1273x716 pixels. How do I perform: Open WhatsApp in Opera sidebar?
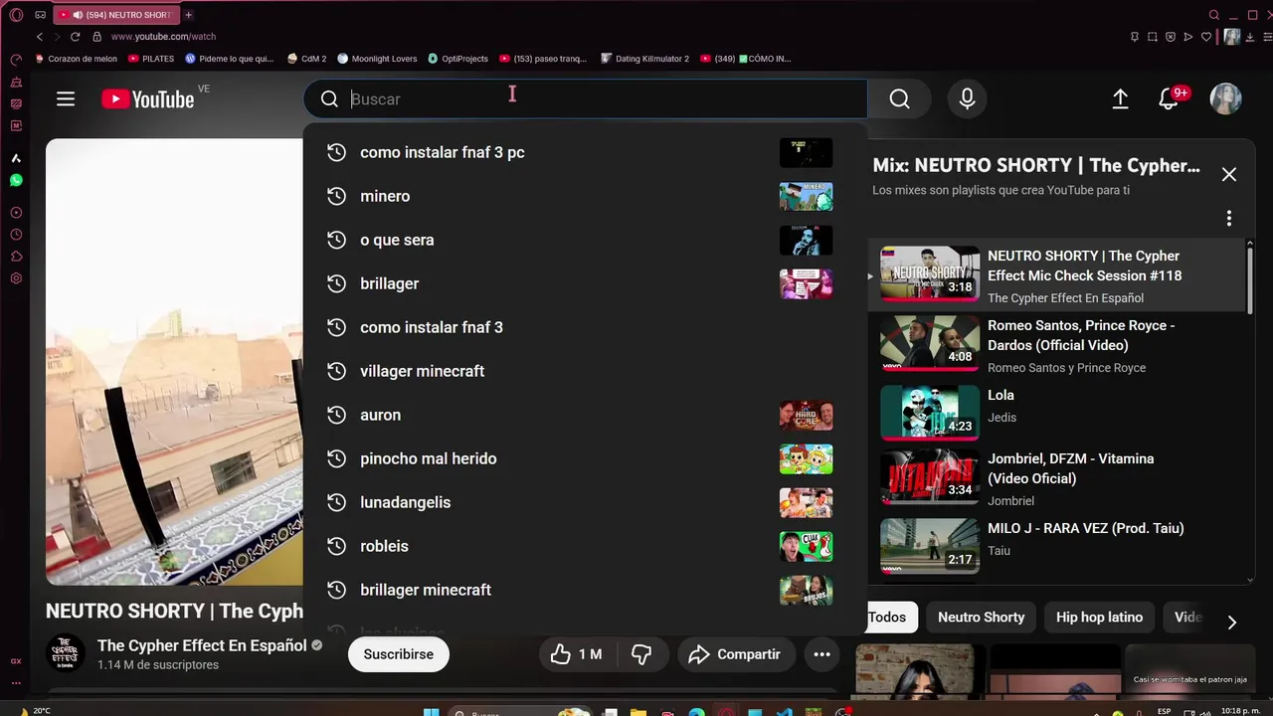point(16,180)
